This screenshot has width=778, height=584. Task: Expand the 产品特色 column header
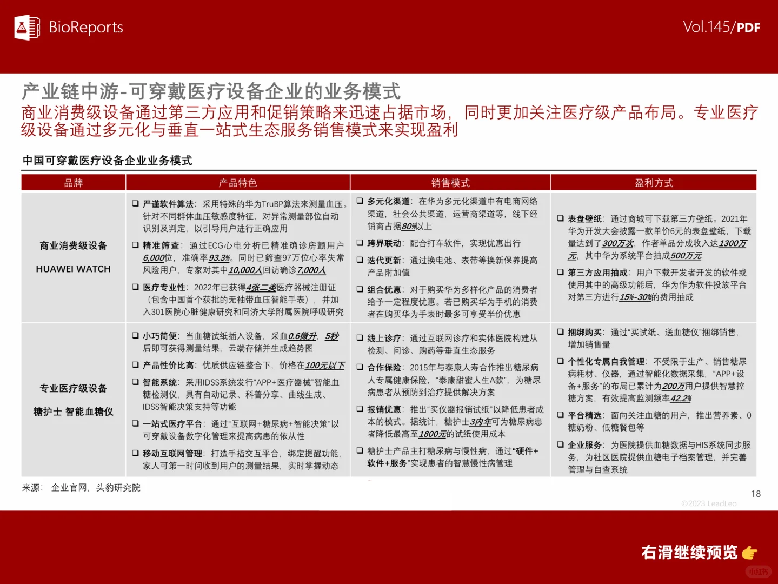point(238,183)
